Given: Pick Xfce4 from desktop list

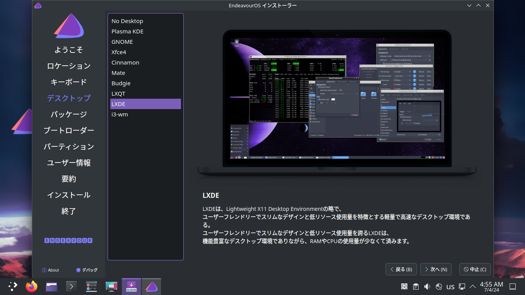Looking at the screenshot, I should point(146,52).
